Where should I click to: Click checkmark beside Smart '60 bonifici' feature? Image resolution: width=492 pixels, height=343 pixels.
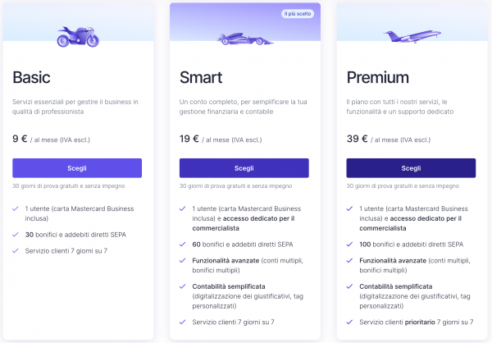pyautogui.click(x=184, y=244)
